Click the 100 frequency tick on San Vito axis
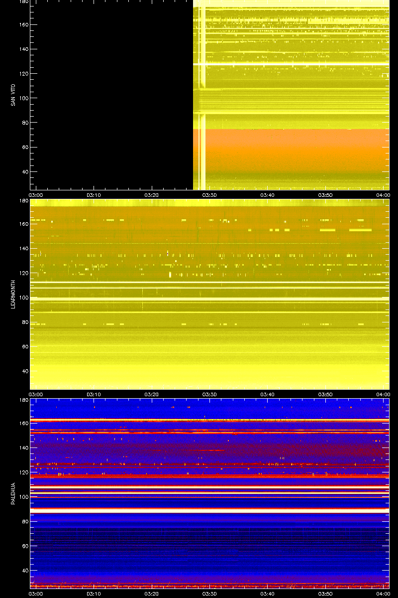This screenshot has width=398, height=598. [x=23, y=98]
